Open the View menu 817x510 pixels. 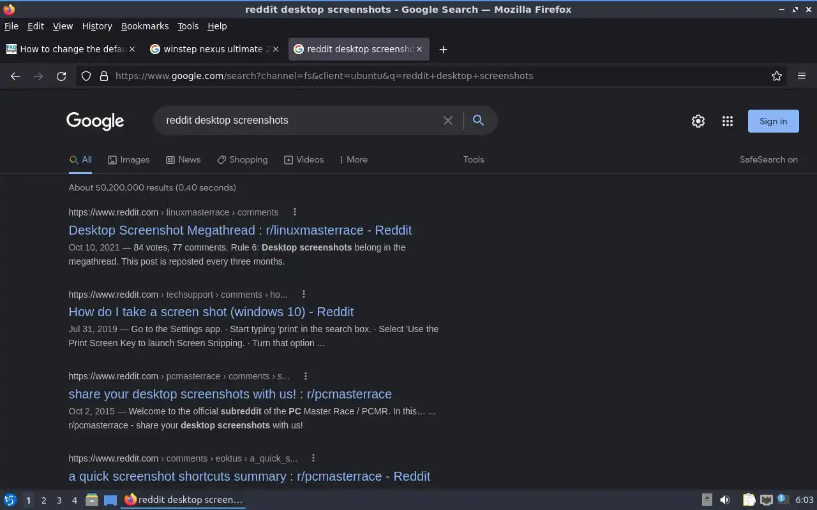pos(63,26)
